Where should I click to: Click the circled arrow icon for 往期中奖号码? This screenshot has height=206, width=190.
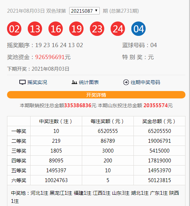tap(126, 82)
